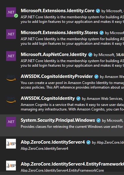Click ABP logo of Abp.ZeroCore.IdentityServer4.EntityFrameworkCore
The width and height of the screenshot is (124, 175).
pyautogui.click(x=11, y=166)
